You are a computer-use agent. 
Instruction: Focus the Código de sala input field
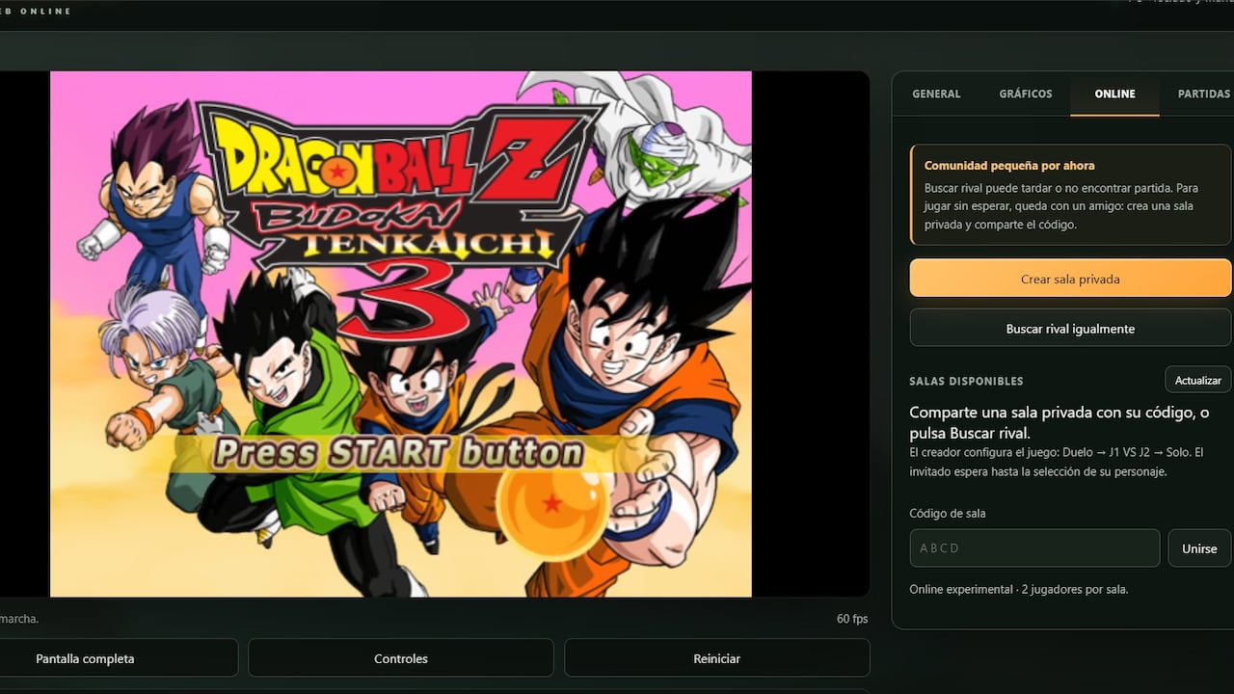(x=1034, y=547)
